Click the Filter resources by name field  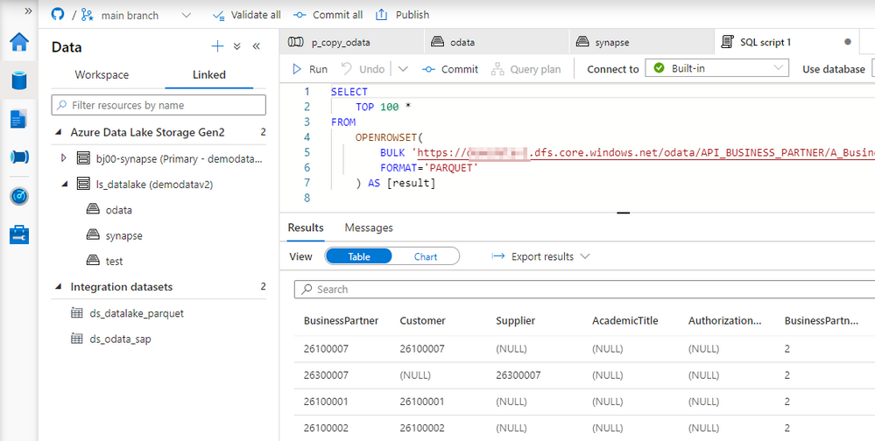pyautogui.click(x=159, y=105)
